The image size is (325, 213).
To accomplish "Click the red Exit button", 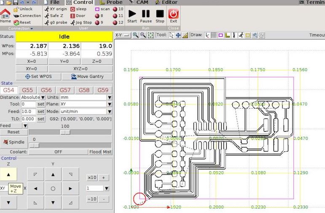I will pos(174,16).
